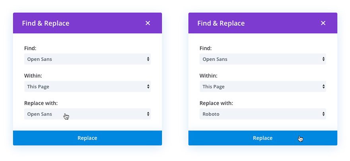Viewport: 350px width, 161px height.
Task: Click up-down arrows of left Find selector
Action: (x=148, y=59)
